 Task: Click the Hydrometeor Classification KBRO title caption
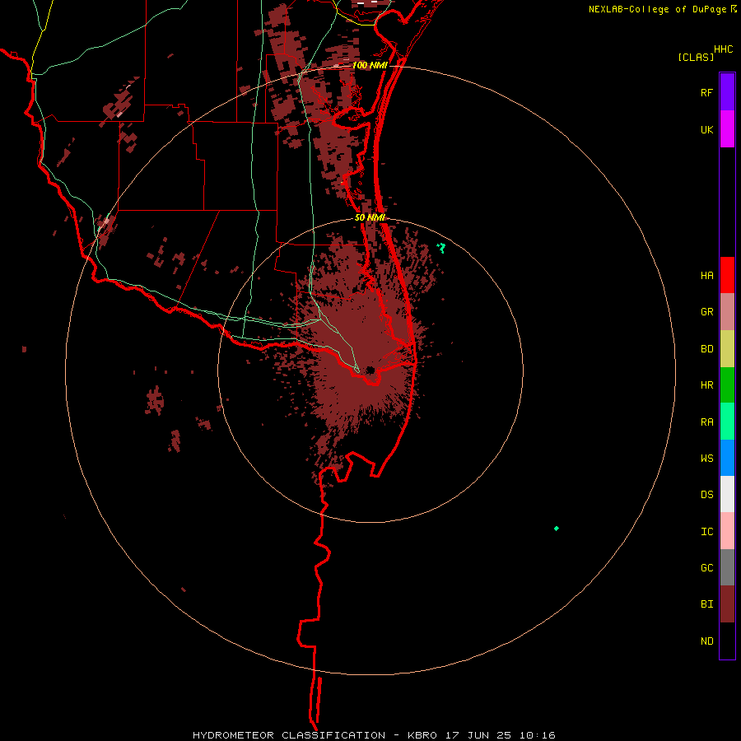click(x=374, y=735)
